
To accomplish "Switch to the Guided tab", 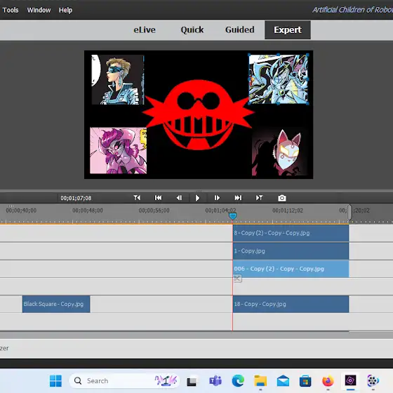I will pos(239,29).
